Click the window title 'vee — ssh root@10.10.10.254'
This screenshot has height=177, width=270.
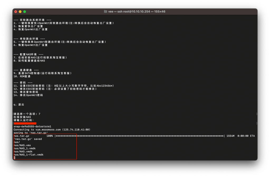coord(137,12)
